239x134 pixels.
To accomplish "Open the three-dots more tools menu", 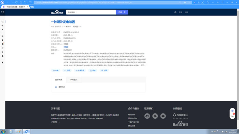I will click(x=213, y=2).
